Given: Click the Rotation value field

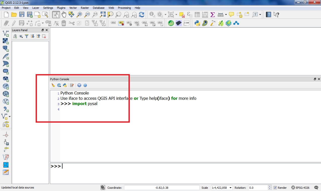Looking at the screenshot, I should pyautogui.click(x=258, y=188).
